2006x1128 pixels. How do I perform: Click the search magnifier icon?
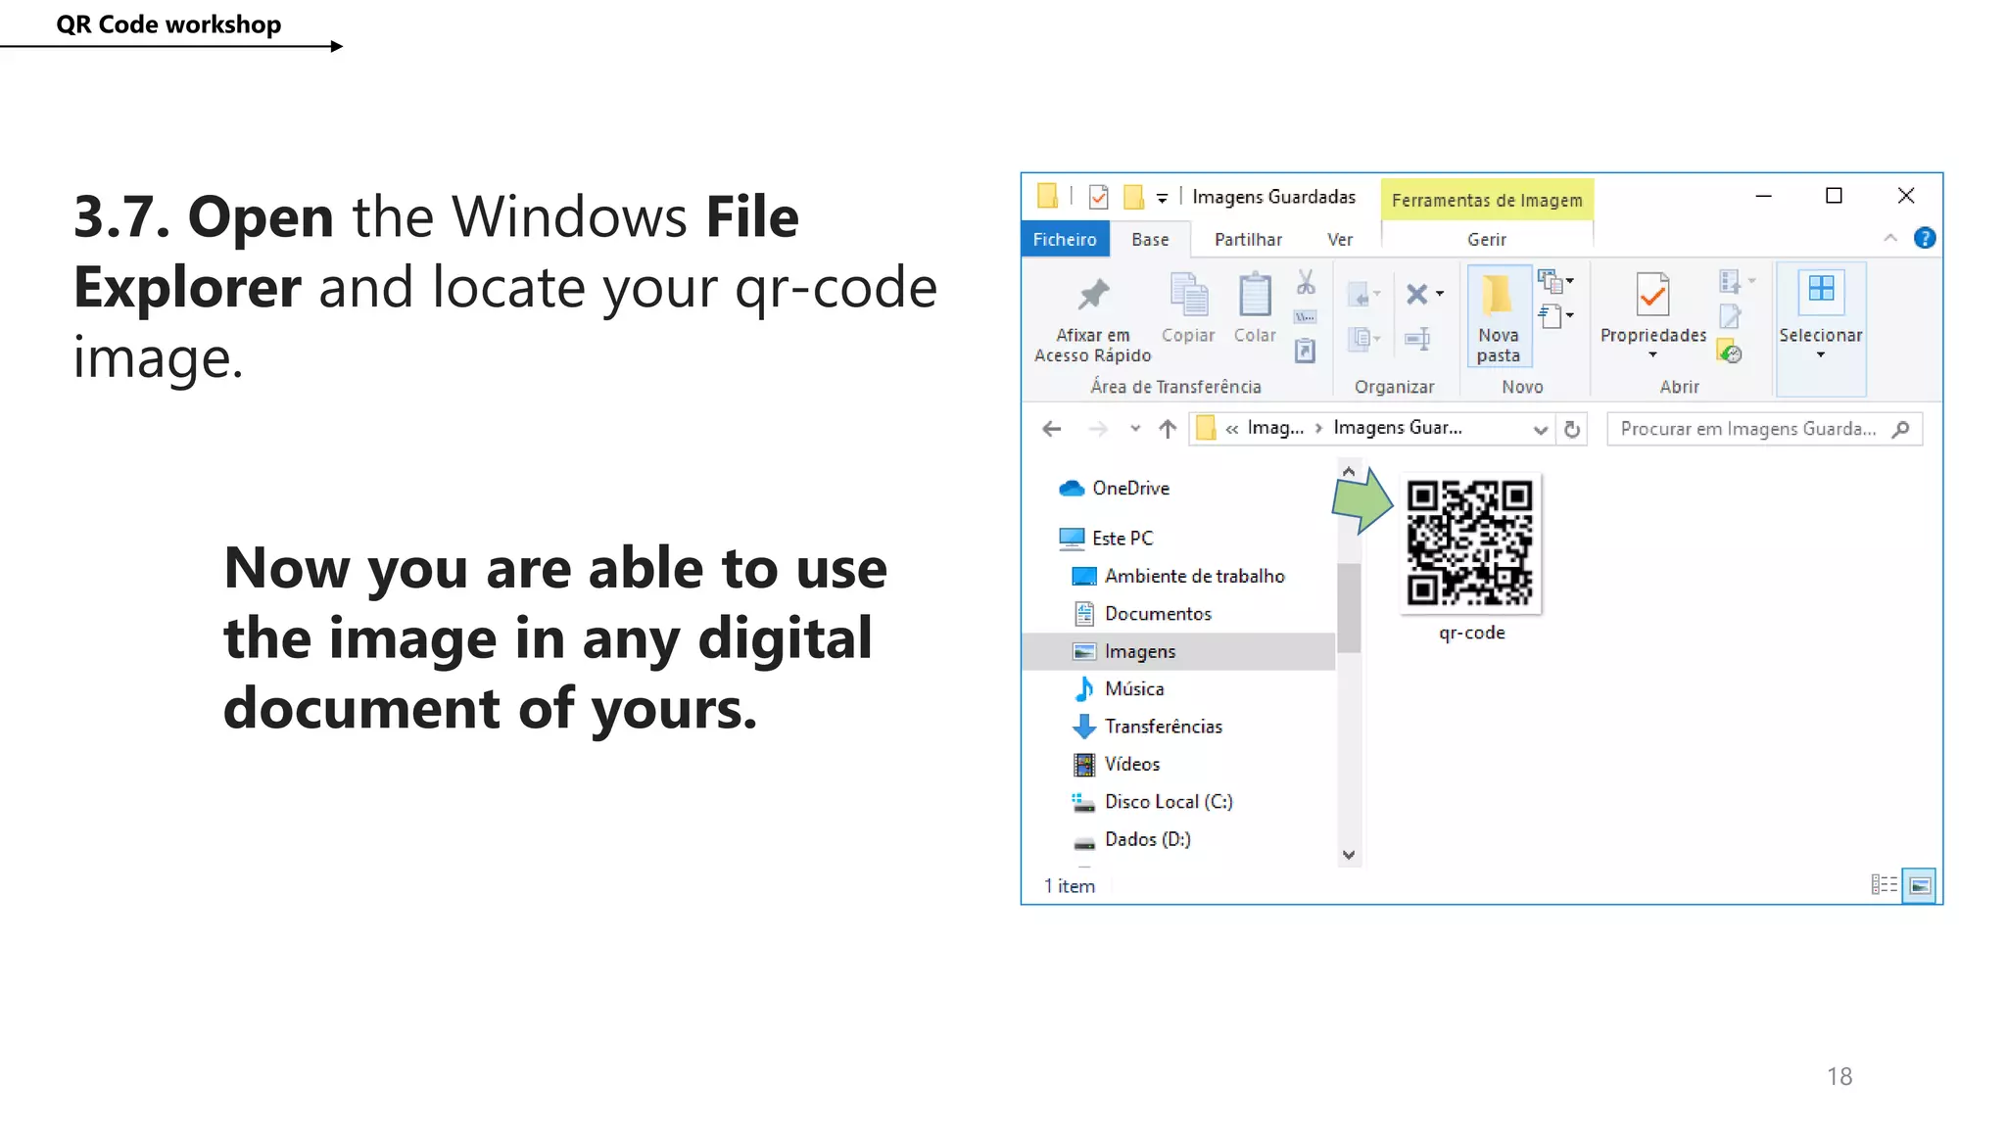pos(1901,429)
